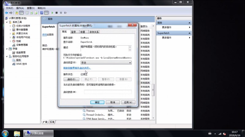Select 计算机管理(本地) root node

click(18, 18)
